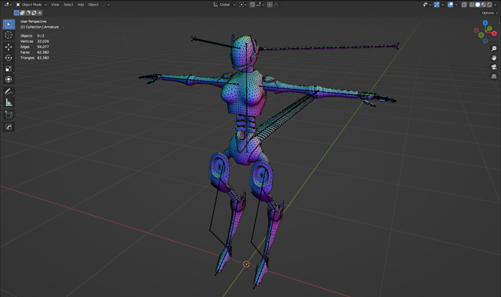Expand the sidebar with the small arrow

pos(500,23)
